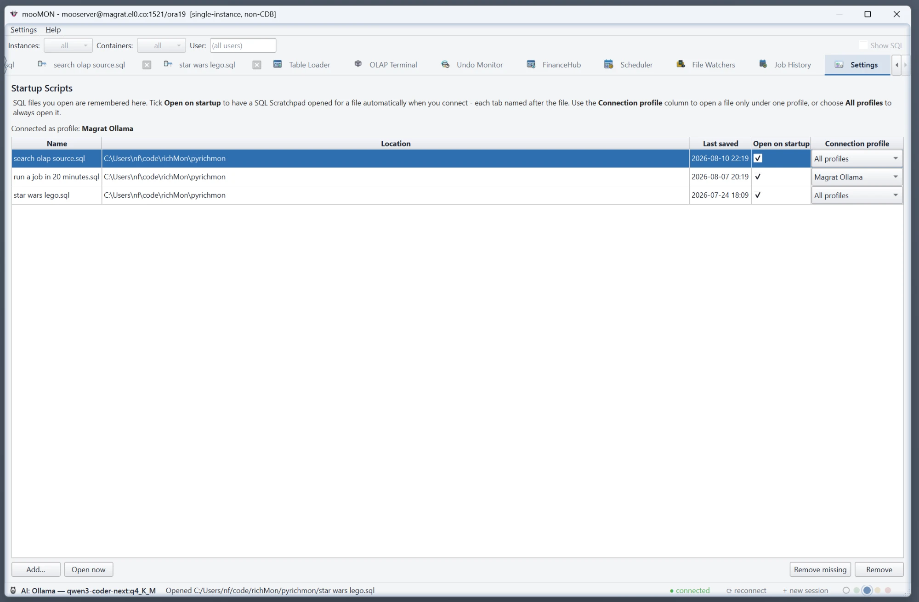Viewport: 919px width, 602px height.
Task: Click the search olap source.sql tab icon
Action: pos(42,64)
